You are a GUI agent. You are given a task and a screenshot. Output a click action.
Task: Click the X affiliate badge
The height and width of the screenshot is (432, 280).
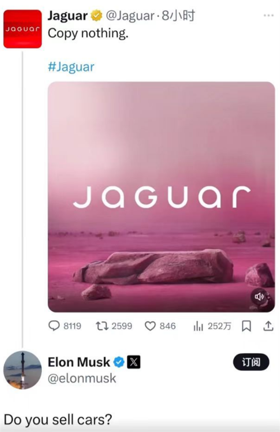tap(133, 362)
